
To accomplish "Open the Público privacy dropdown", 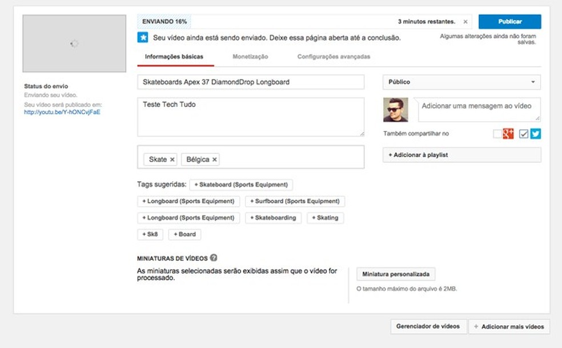I will click(461, 82).
